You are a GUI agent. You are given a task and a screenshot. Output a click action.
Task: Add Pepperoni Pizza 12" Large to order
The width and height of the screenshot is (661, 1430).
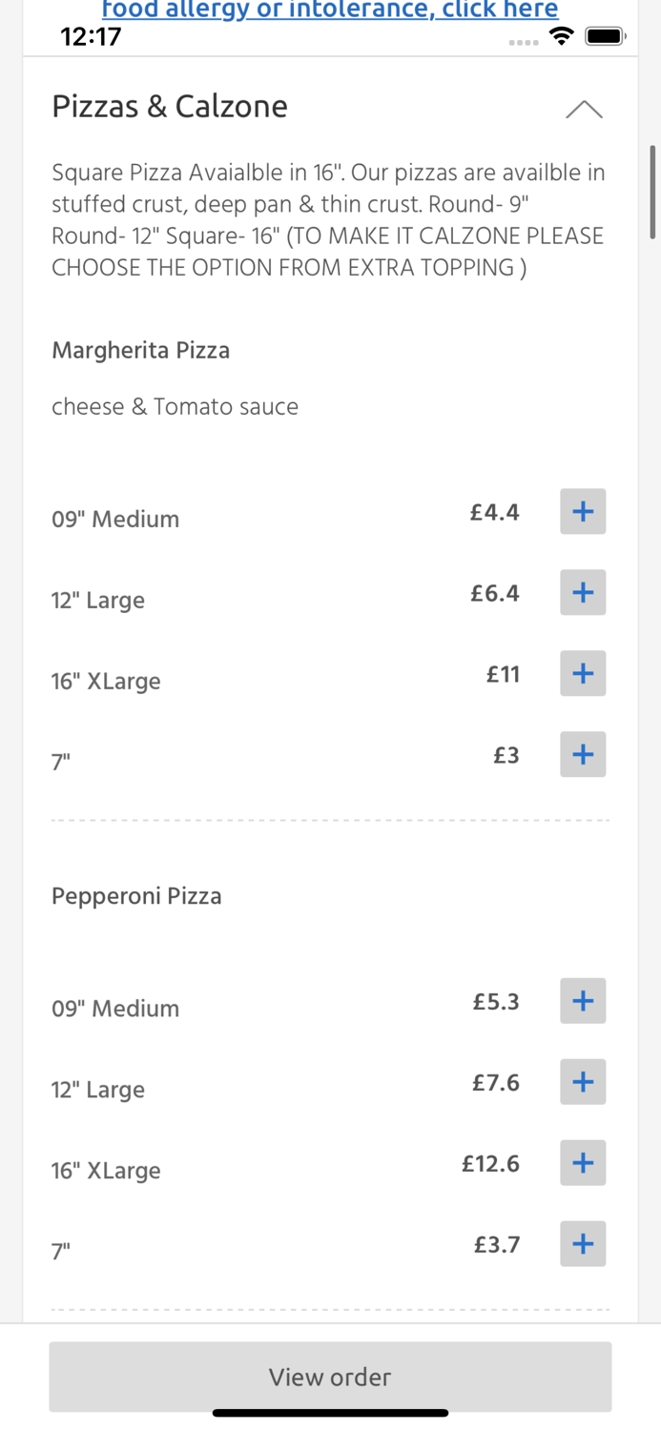coord(582,1082)
